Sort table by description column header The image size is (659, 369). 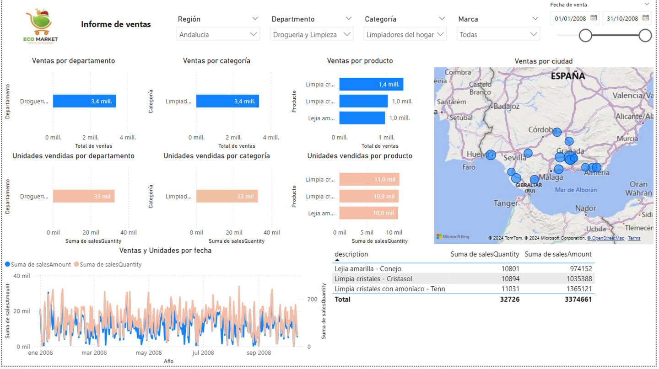tap(351, 254)
